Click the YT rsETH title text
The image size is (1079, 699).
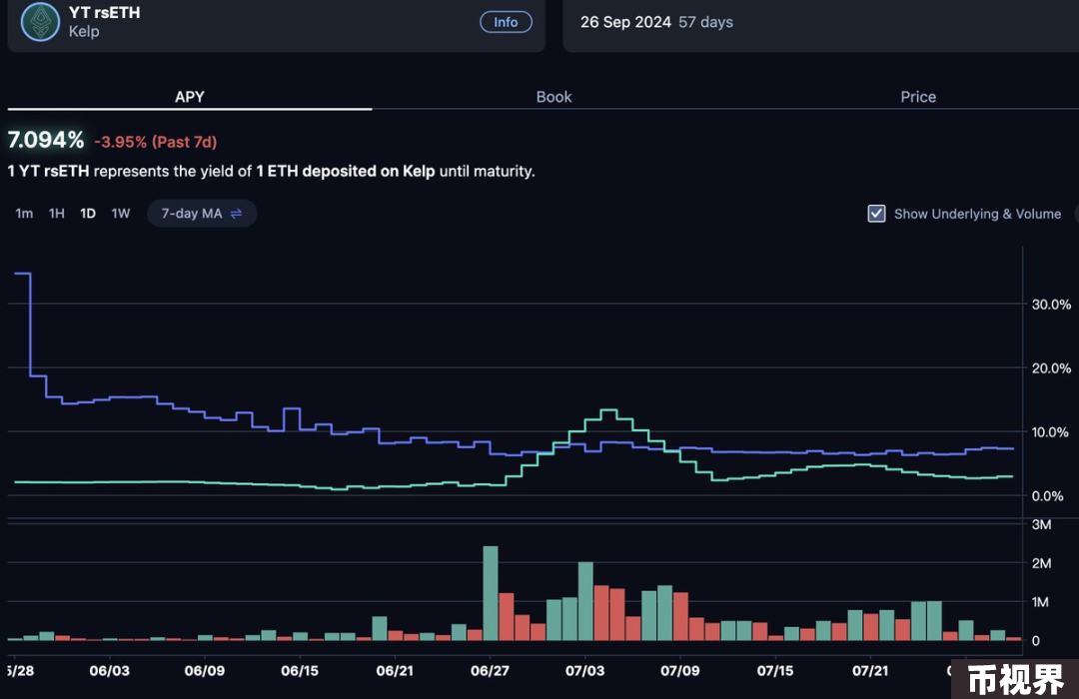[105, 12]
